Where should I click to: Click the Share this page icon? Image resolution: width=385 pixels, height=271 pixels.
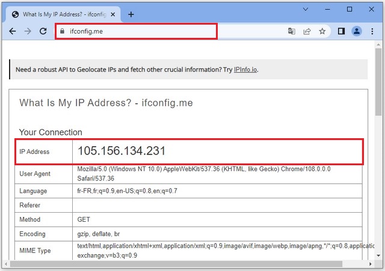pyautogui.click(x=307, y=31)
